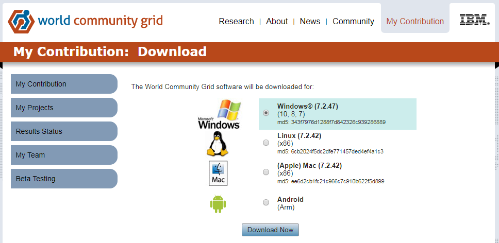The width and height of the screenshot is (499, 243).
Task: Open the News menu
Action: (x=310, y=21)
